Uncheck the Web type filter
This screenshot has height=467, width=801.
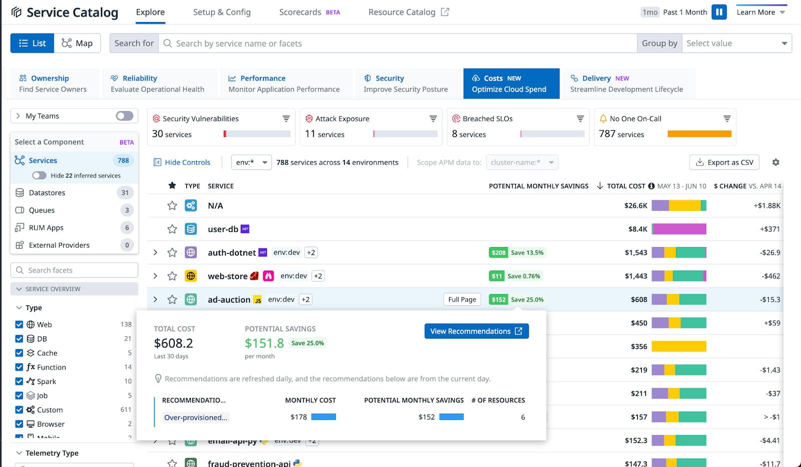point(19,324)
